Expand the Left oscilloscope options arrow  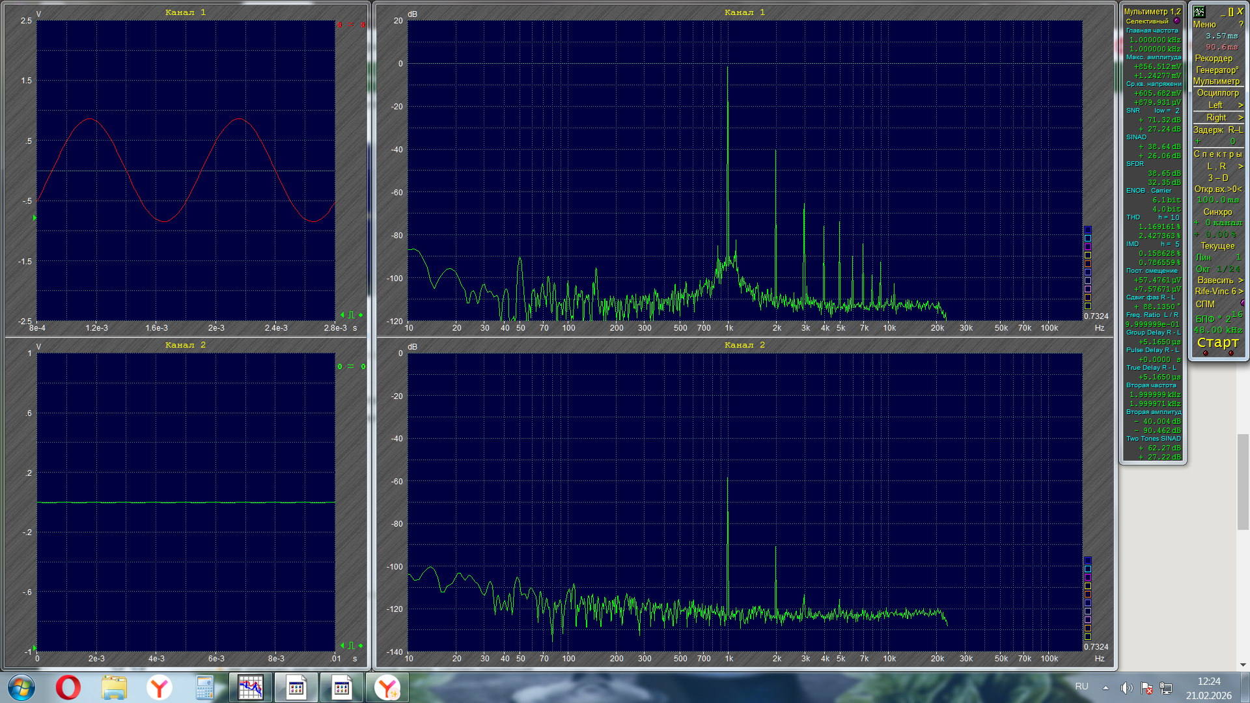pyautogui.click(x=1240, y=105)
